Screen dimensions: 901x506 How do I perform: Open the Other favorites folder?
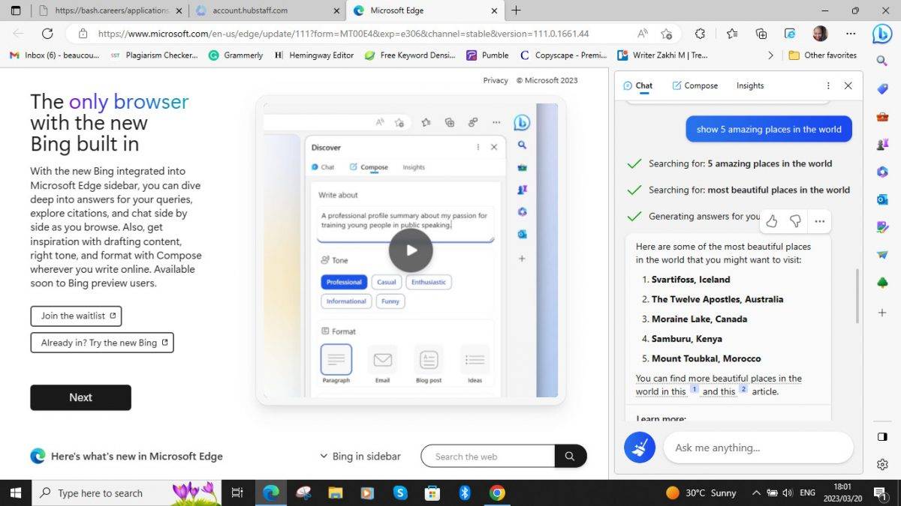coord(822,55)
